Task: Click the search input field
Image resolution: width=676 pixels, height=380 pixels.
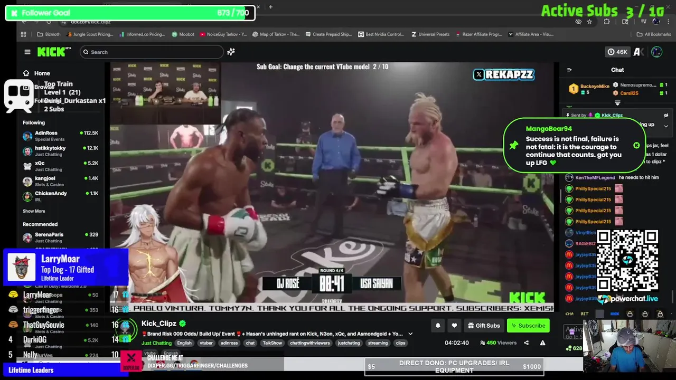Action: click(x=152, y=52)
